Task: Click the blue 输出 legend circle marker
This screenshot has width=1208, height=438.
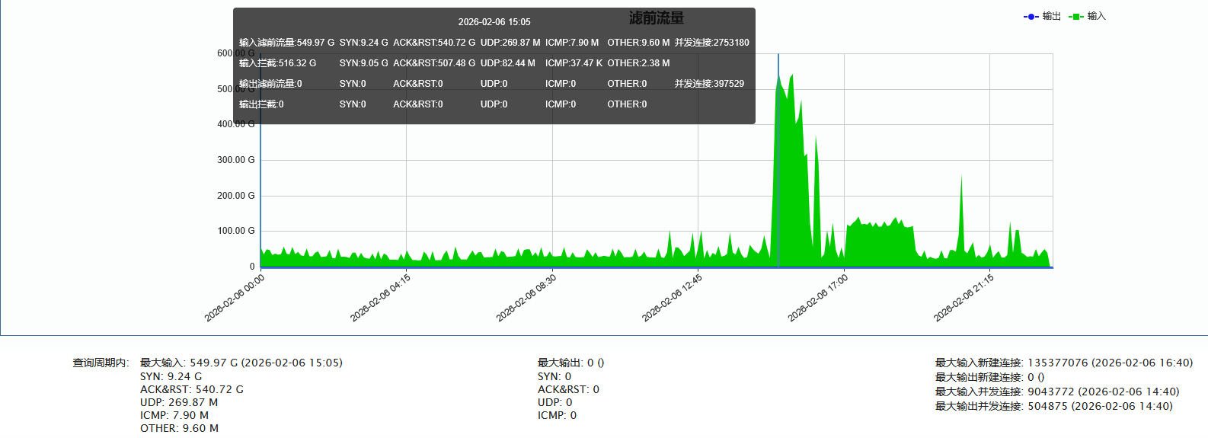Action: click(x=1031, y=17)
